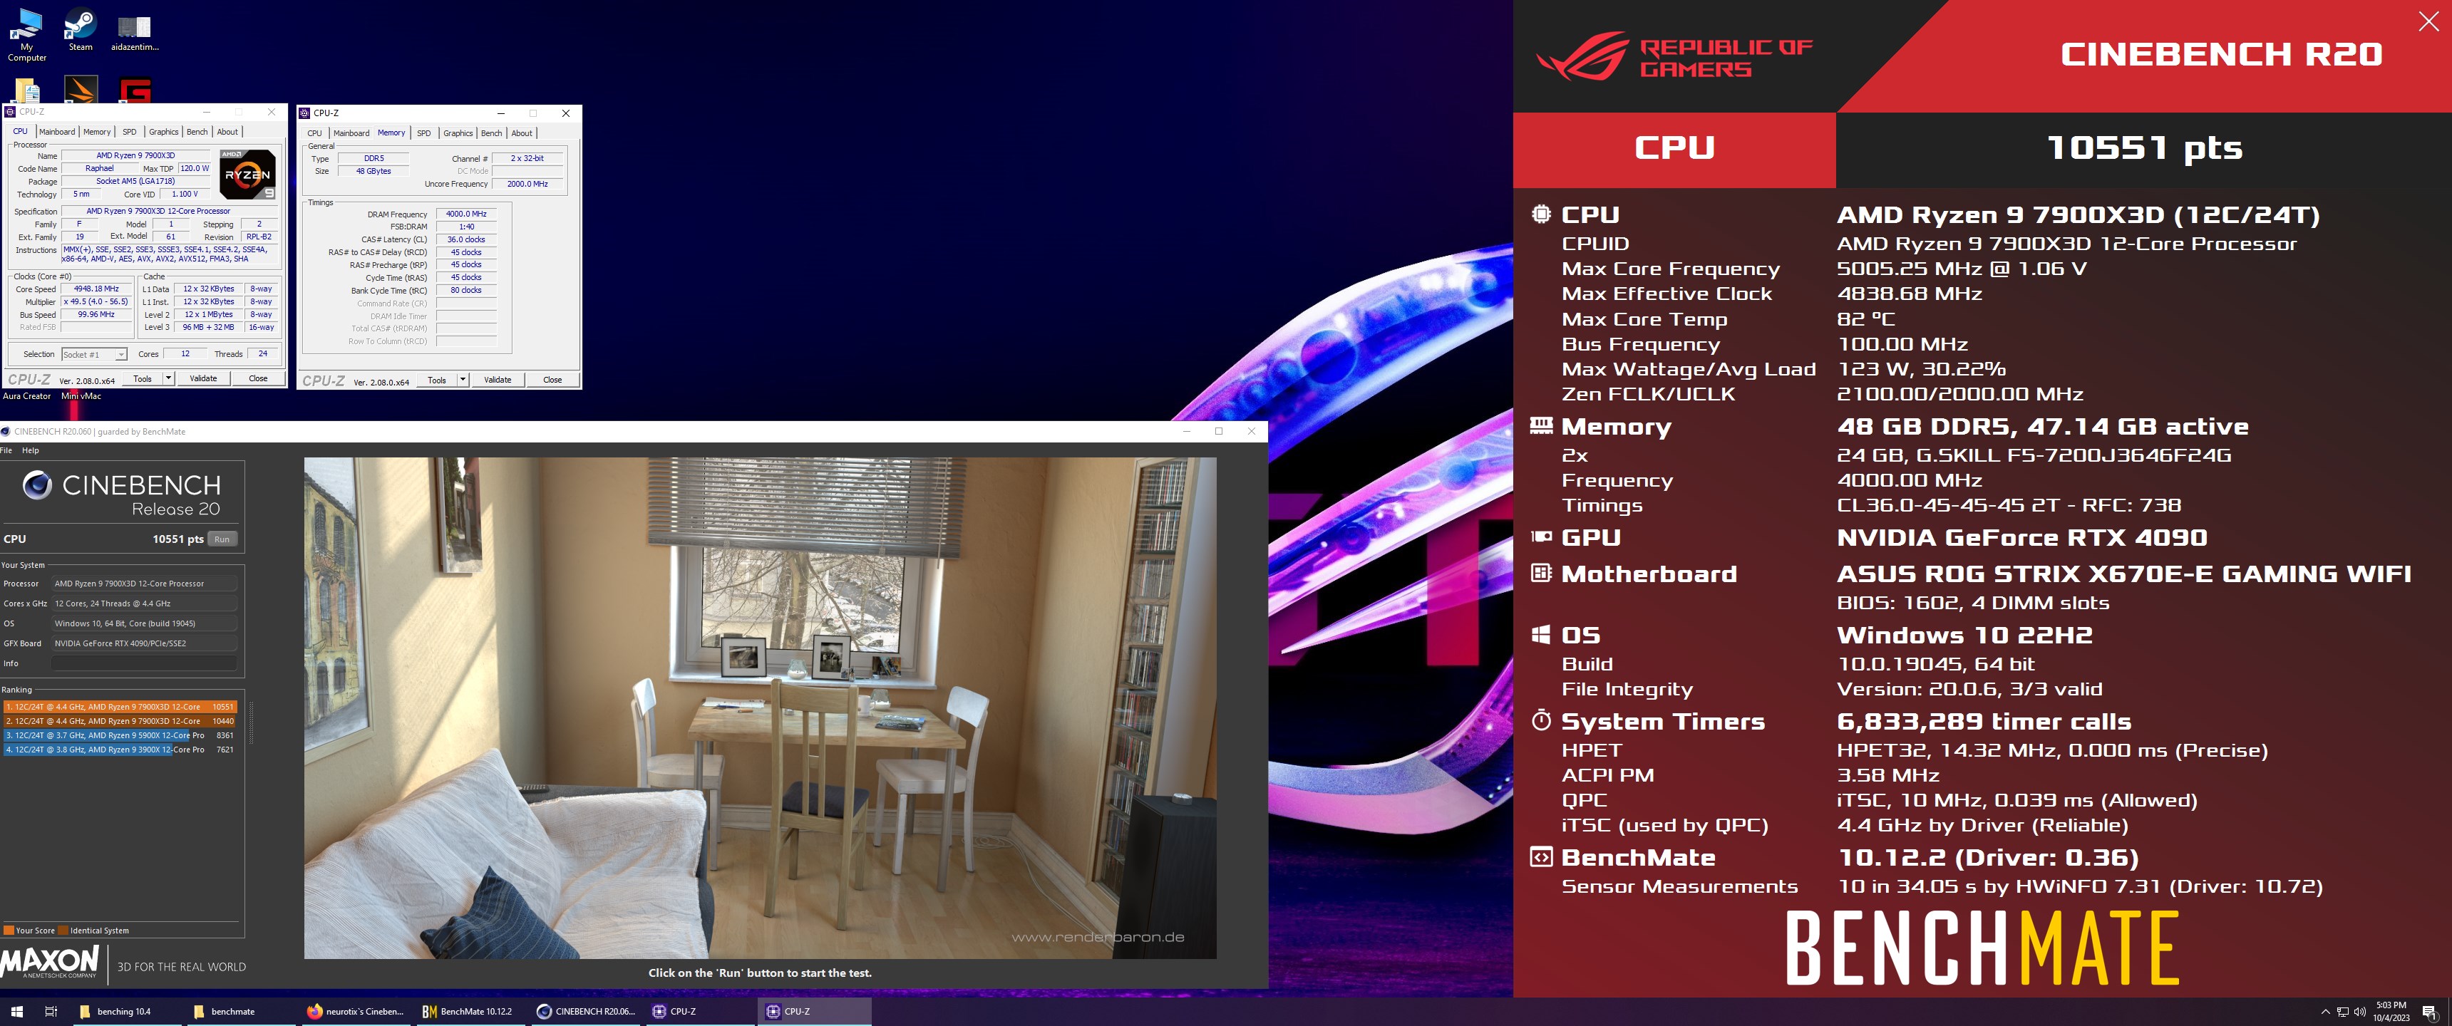Click the MAXON logo at bottom left
The height and width of the screenshot is (1026, 2452).
[x=49, y=961]
